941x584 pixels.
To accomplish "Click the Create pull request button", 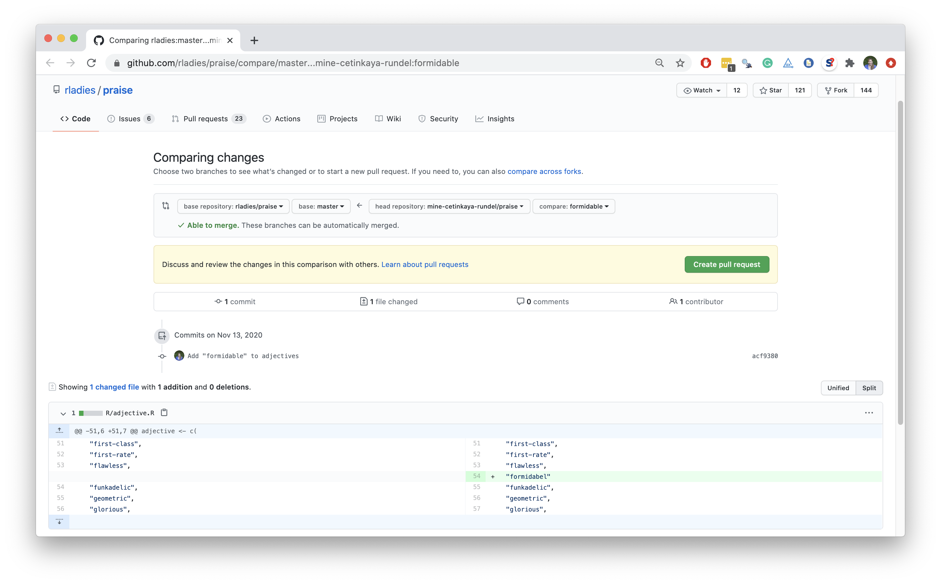I will point(727,264).
